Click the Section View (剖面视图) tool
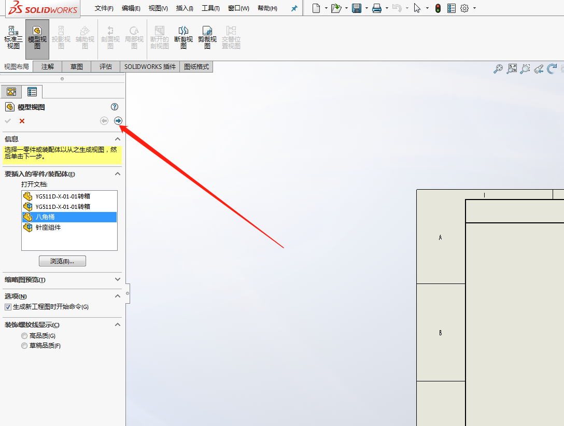This screenshot has width=564, height=426. pyautogui.click(x=110, y=37)
